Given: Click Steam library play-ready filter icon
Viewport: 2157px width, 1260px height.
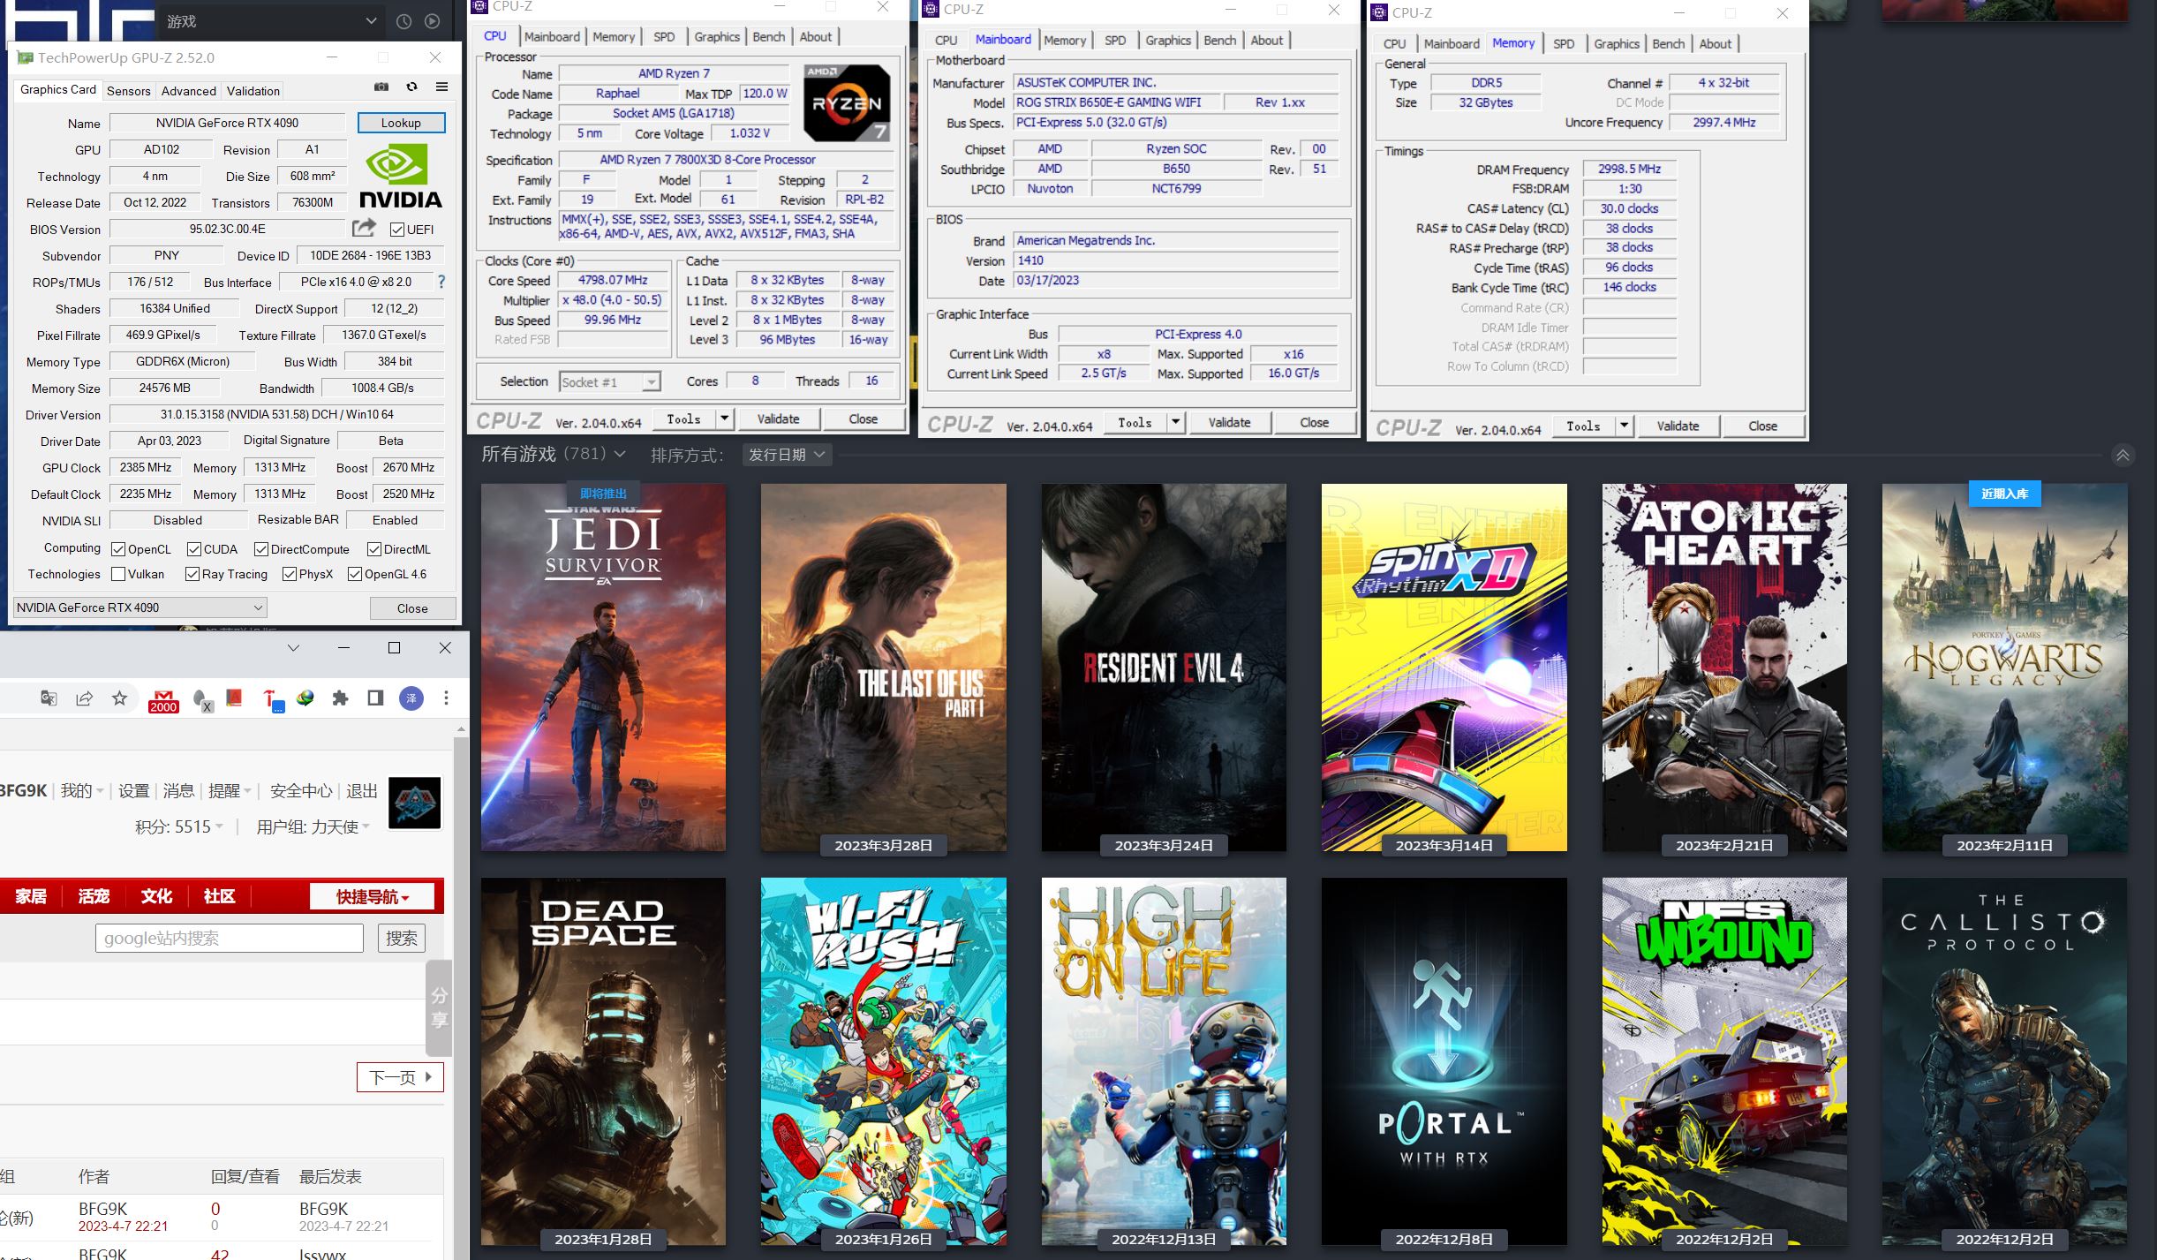Looking at the screenshot, I should 433,21.
